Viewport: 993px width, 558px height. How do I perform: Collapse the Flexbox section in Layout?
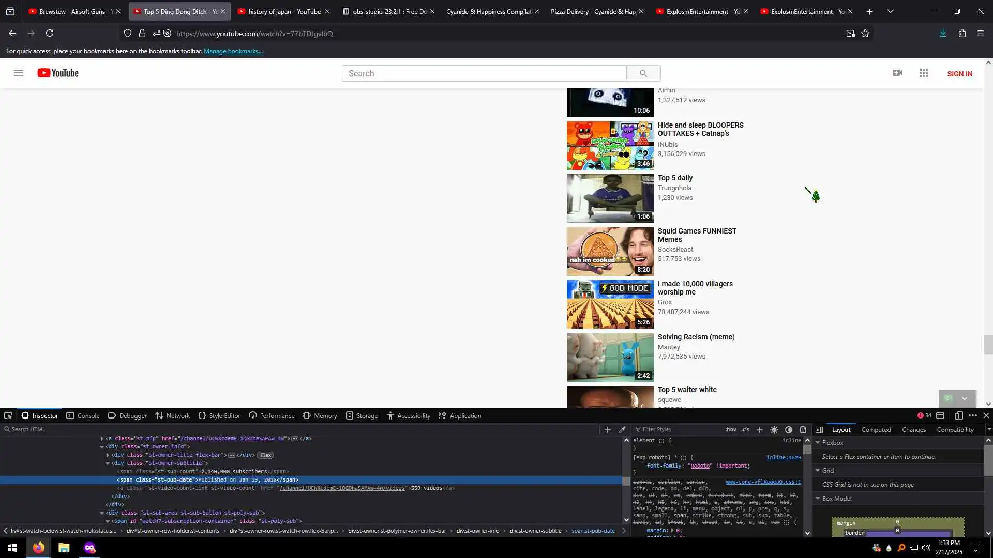click(818, 443)
